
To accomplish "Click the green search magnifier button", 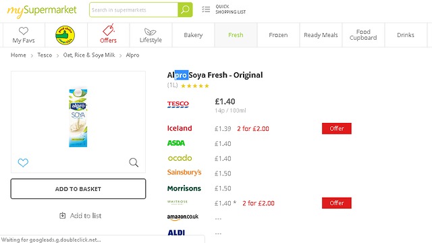I will click(185, 9).
